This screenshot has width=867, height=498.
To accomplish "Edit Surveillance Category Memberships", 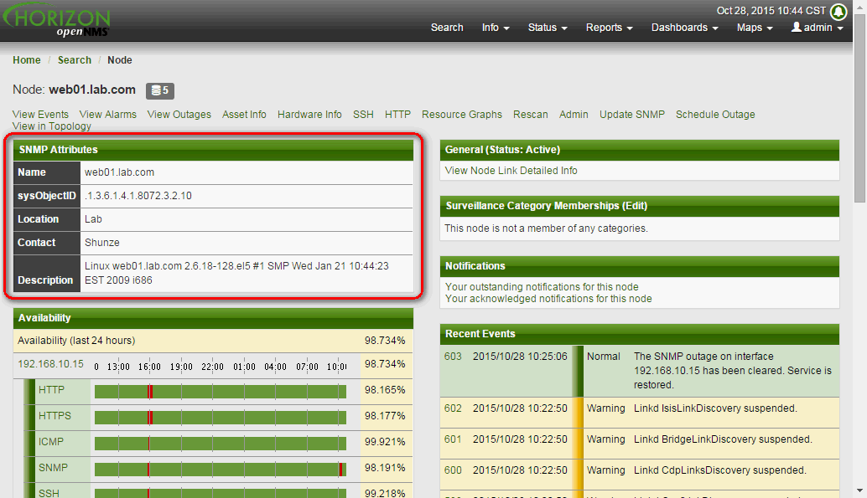I will click(x=634, y=206).
